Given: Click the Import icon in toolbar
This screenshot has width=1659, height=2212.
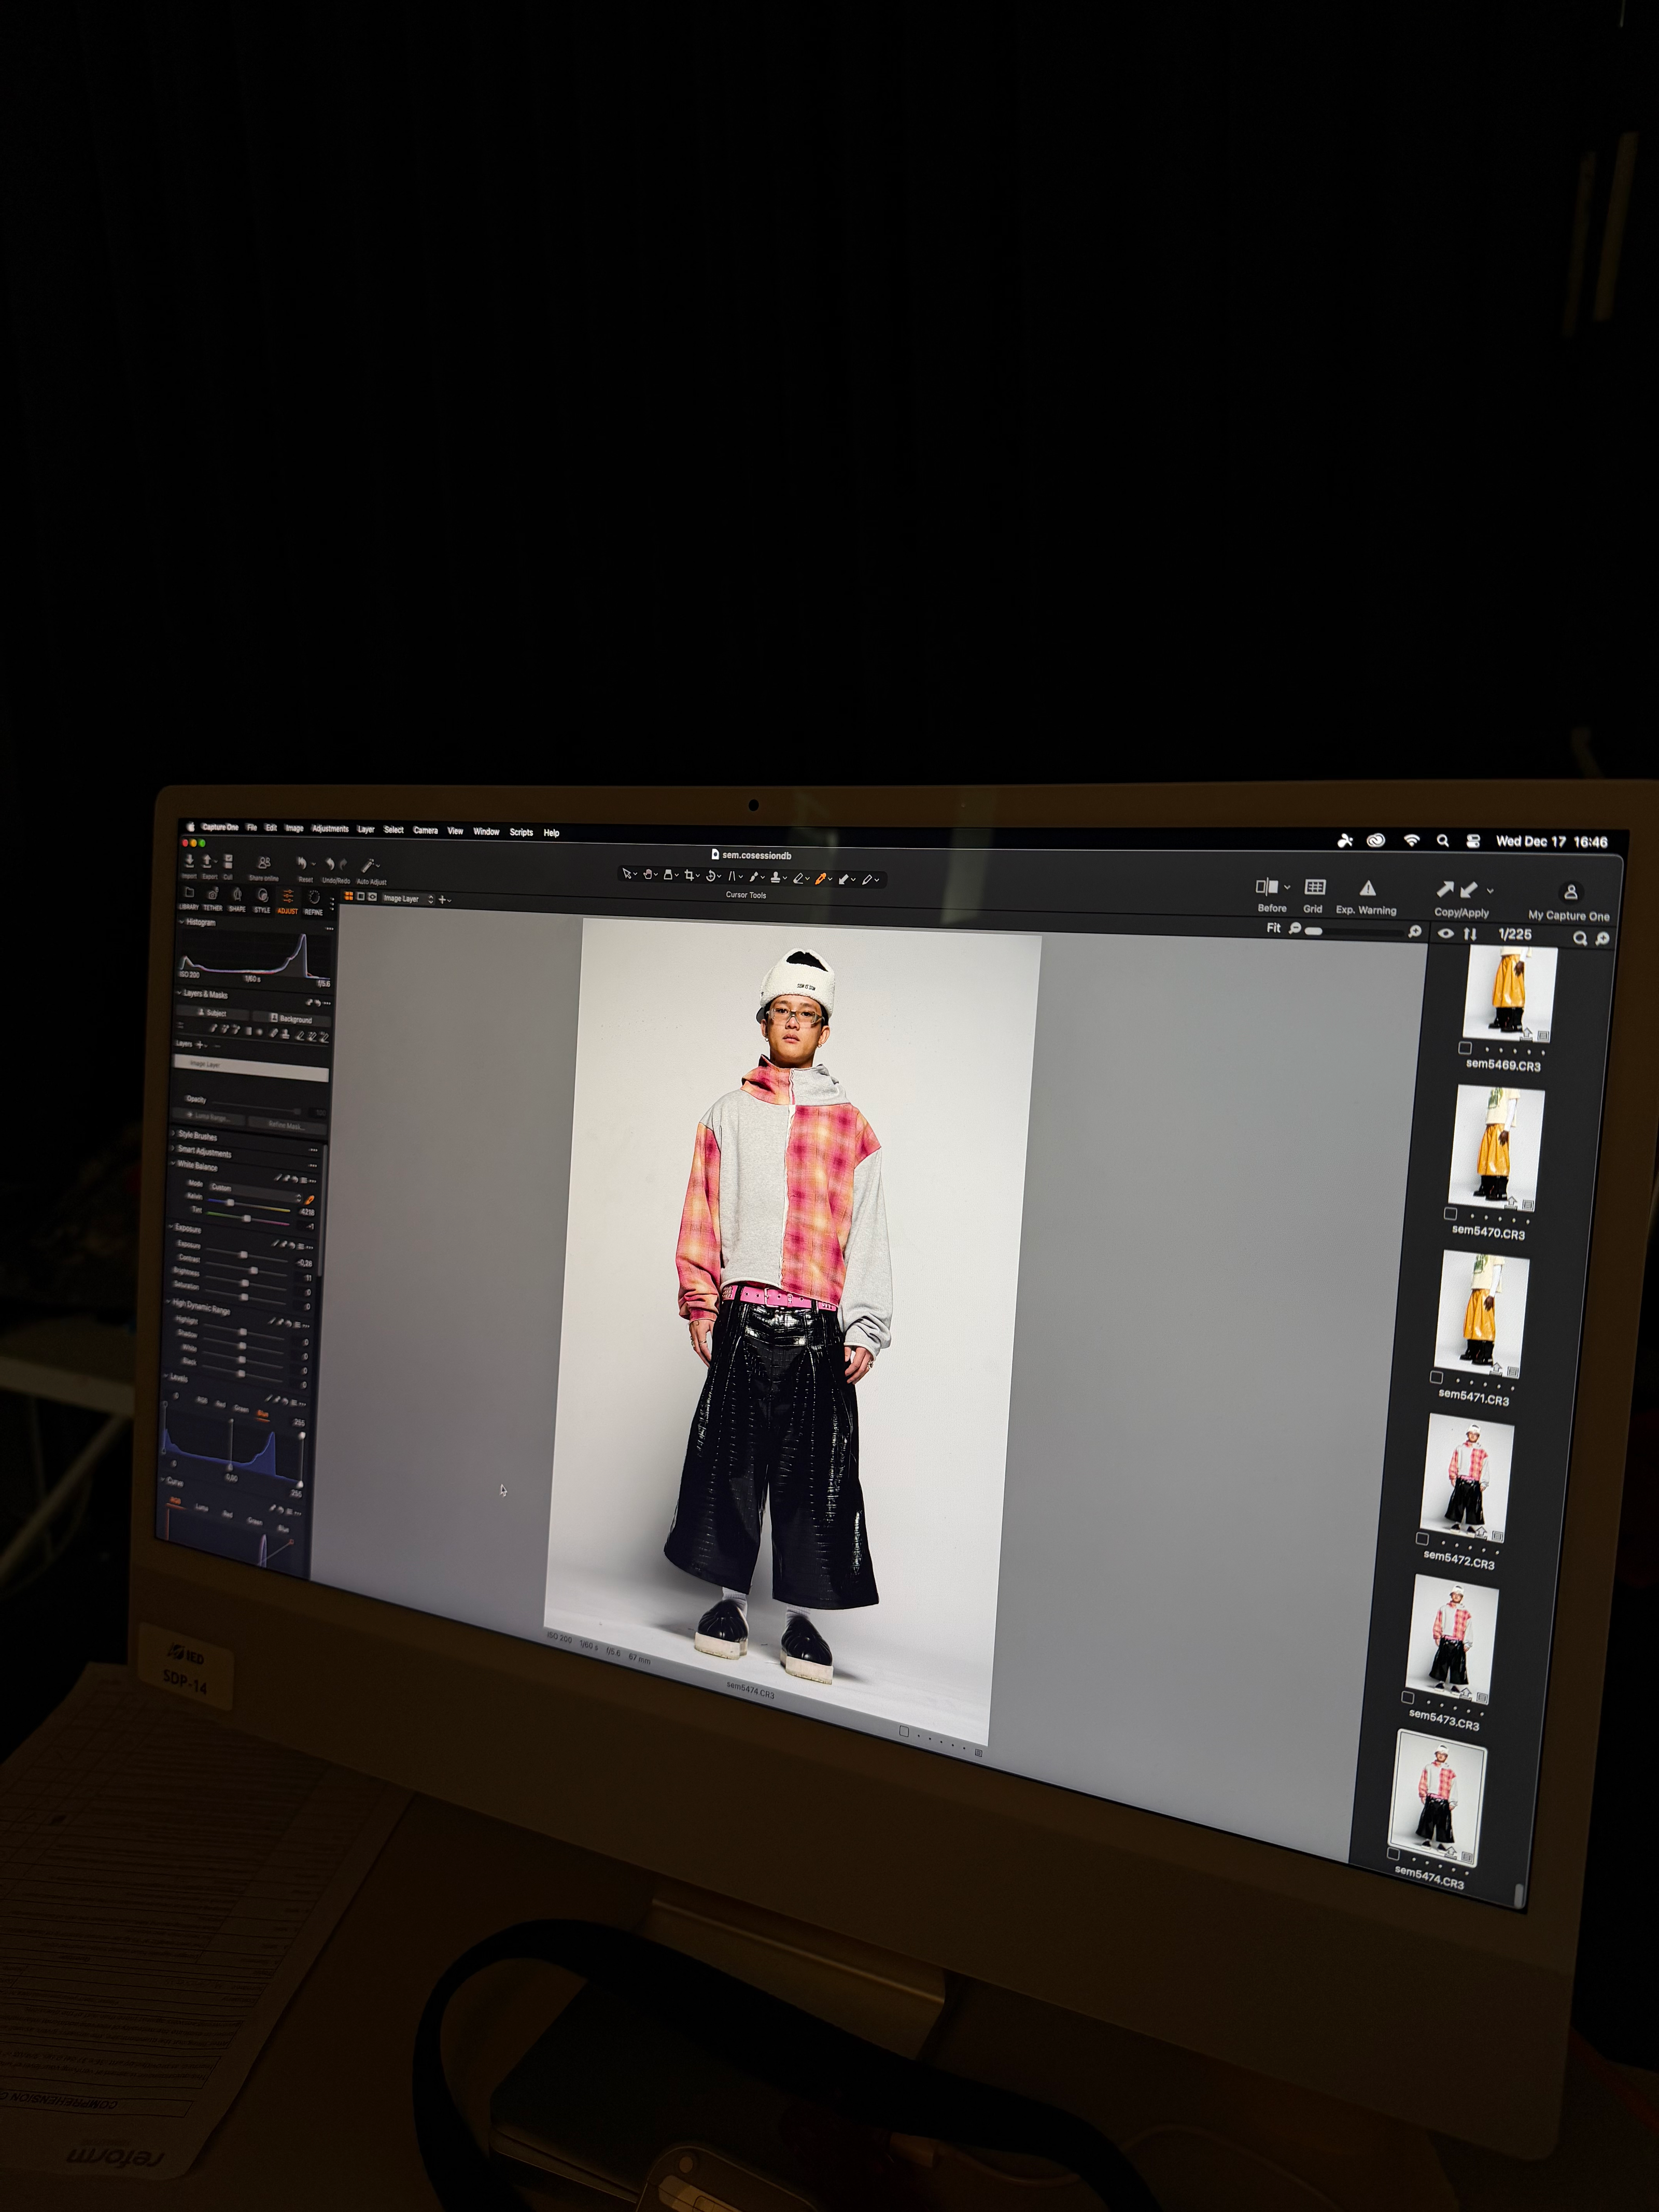Looking at the screenshot, I should pyautogui.click(x=189, y=862).
